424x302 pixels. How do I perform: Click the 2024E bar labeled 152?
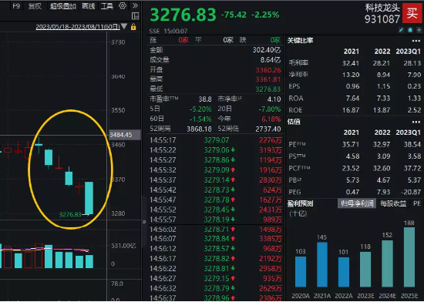coord(387,263)
